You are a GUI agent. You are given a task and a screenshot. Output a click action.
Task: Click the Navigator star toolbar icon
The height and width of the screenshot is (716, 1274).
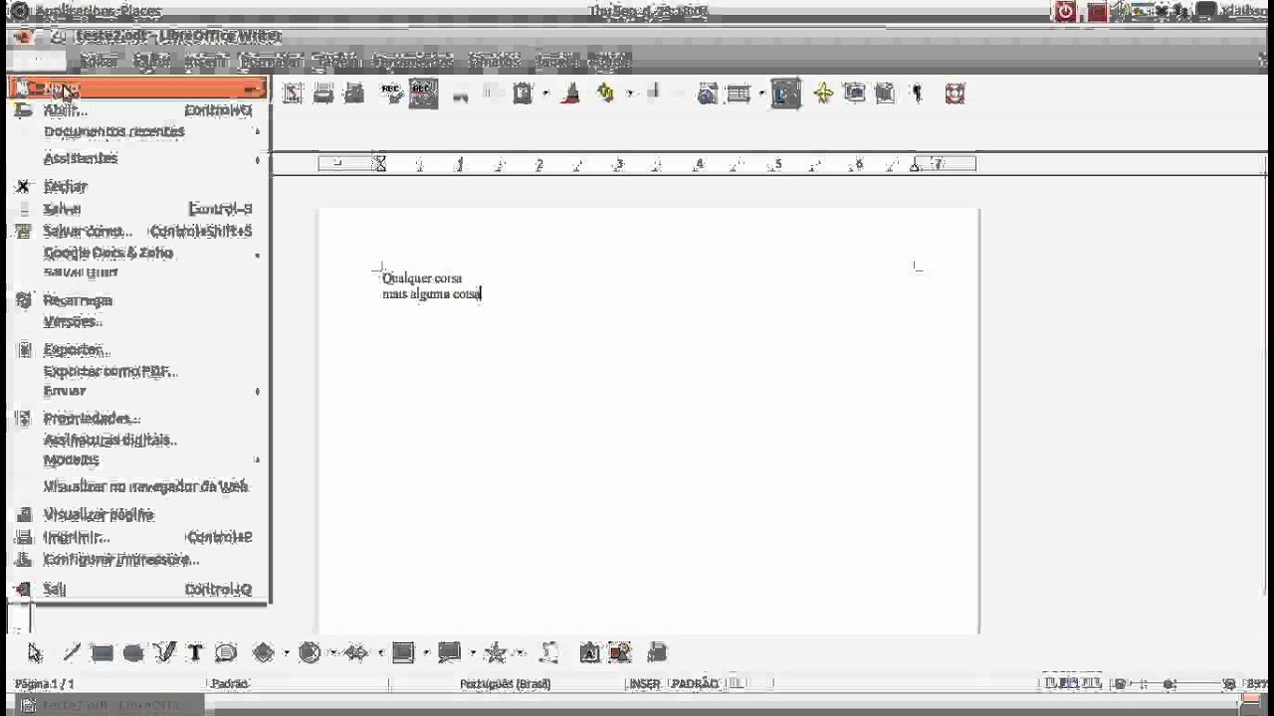pyautogui.click(x=823, y=93)
